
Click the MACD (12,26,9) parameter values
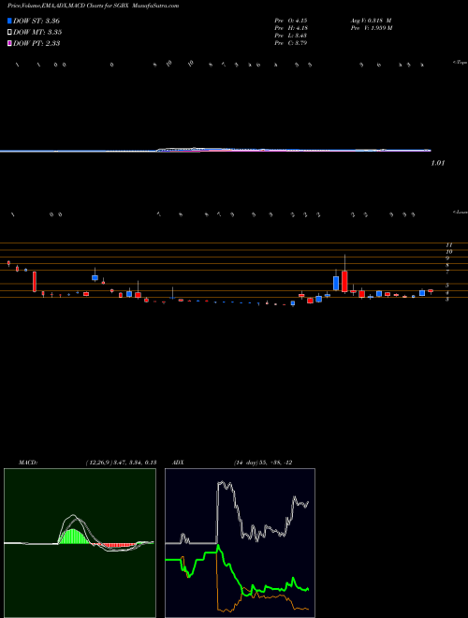pyautogui.click(x=121, y=463)
